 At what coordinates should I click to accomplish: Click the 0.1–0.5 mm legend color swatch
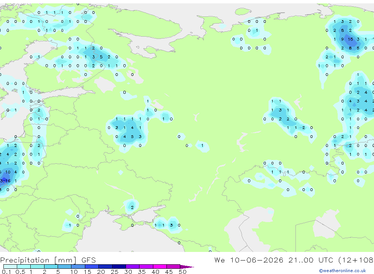pos(10,267)
